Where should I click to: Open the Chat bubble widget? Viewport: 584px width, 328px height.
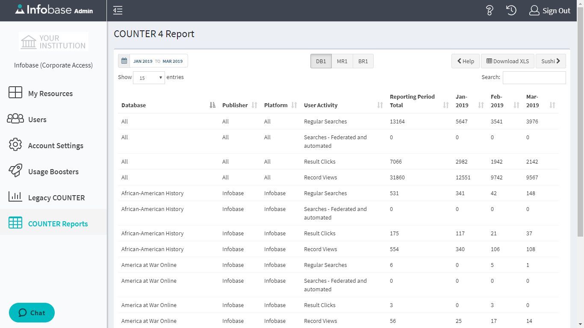(32, 313)
